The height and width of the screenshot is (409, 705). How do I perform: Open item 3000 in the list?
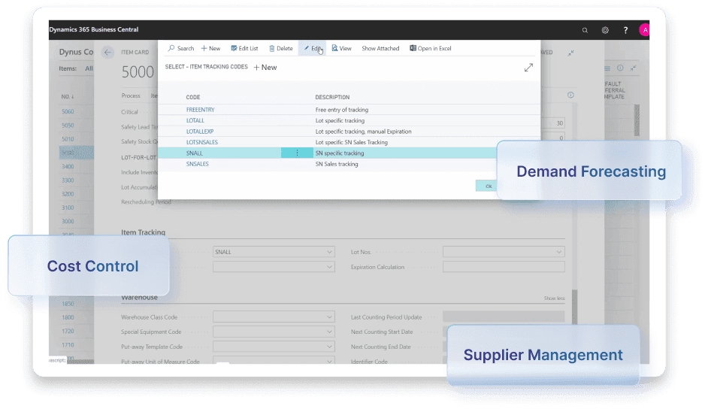pyautogui.click(x=68, y=221)
